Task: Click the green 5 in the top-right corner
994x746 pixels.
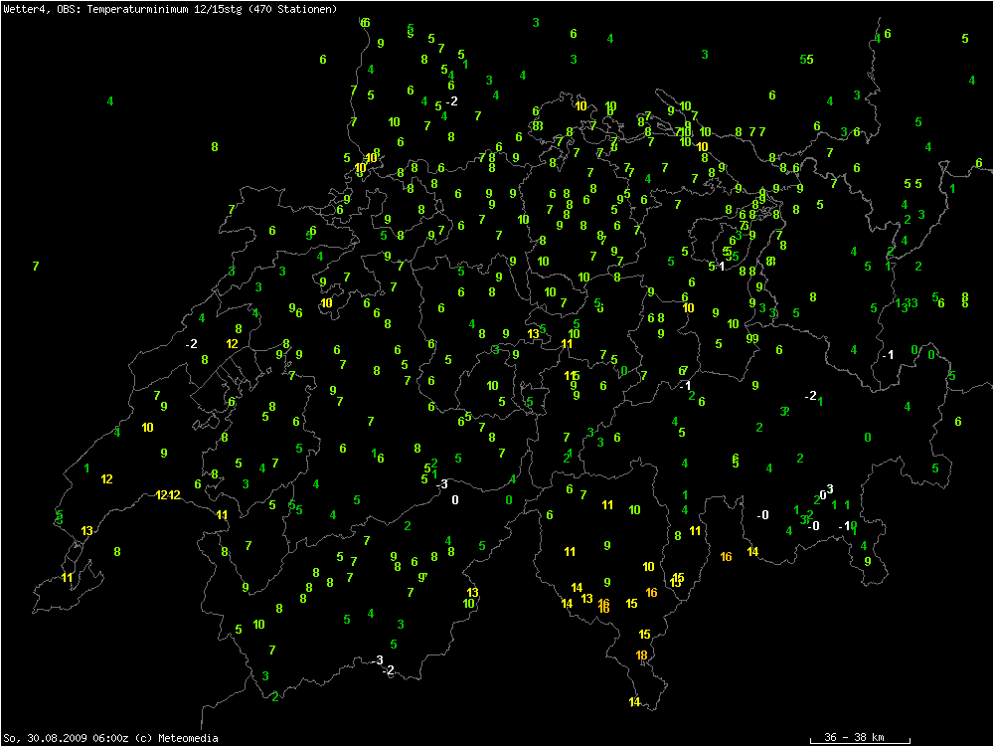Action: coord(965,39)
